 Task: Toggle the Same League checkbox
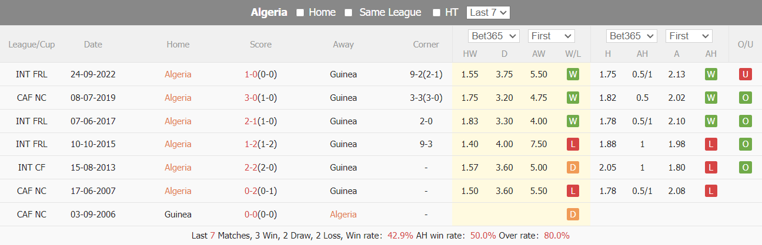pos(348,12)
